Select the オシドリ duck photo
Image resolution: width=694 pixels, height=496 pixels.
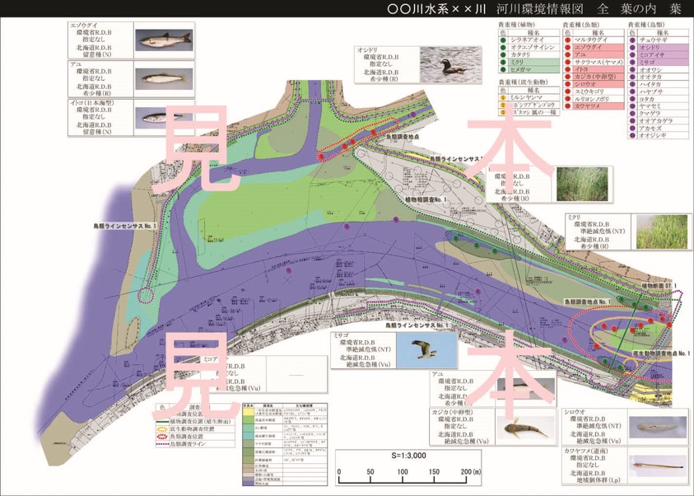tap(449, 64)
